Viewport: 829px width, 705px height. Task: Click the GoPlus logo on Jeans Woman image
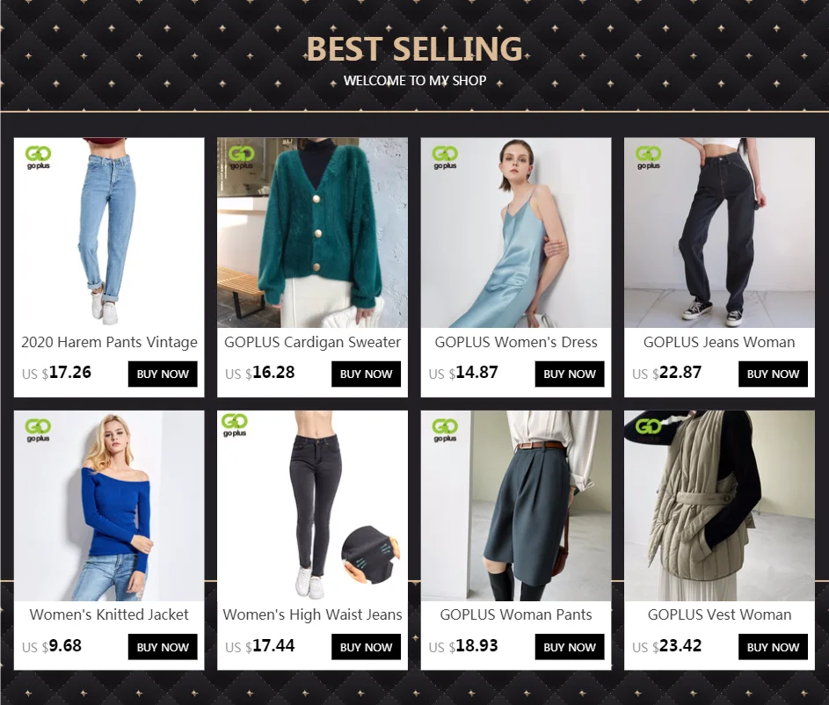coord(648,157)
